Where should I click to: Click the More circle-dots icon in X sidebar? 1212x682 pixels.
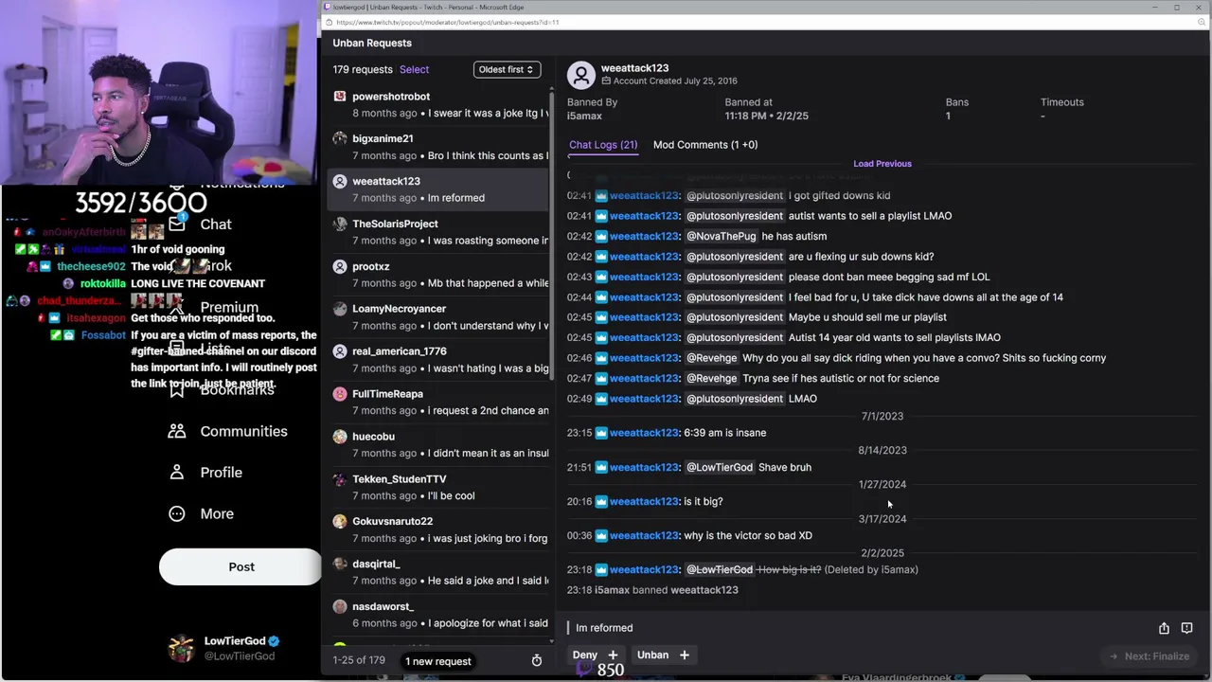[177, 513]
